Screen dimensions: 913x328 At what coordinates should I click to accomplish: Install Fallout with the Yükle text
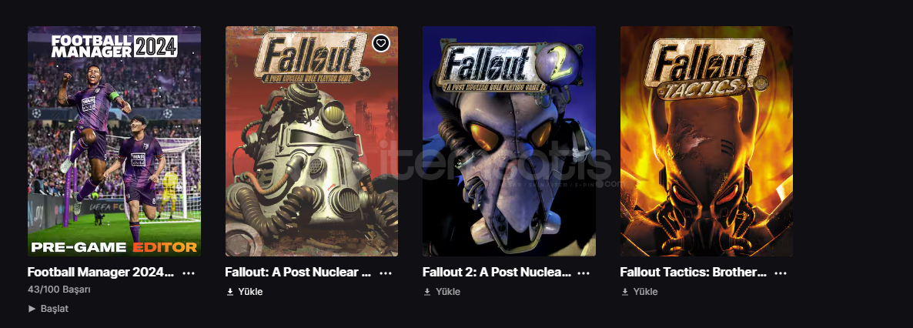point(250,291)
